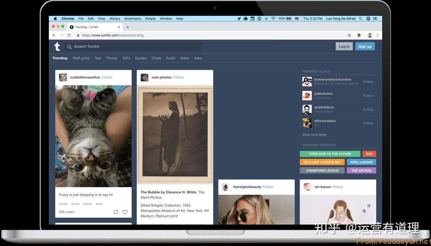Click Show more blogs
The height and width of the screenshot is (246, 431).
[x=314, y=135]
